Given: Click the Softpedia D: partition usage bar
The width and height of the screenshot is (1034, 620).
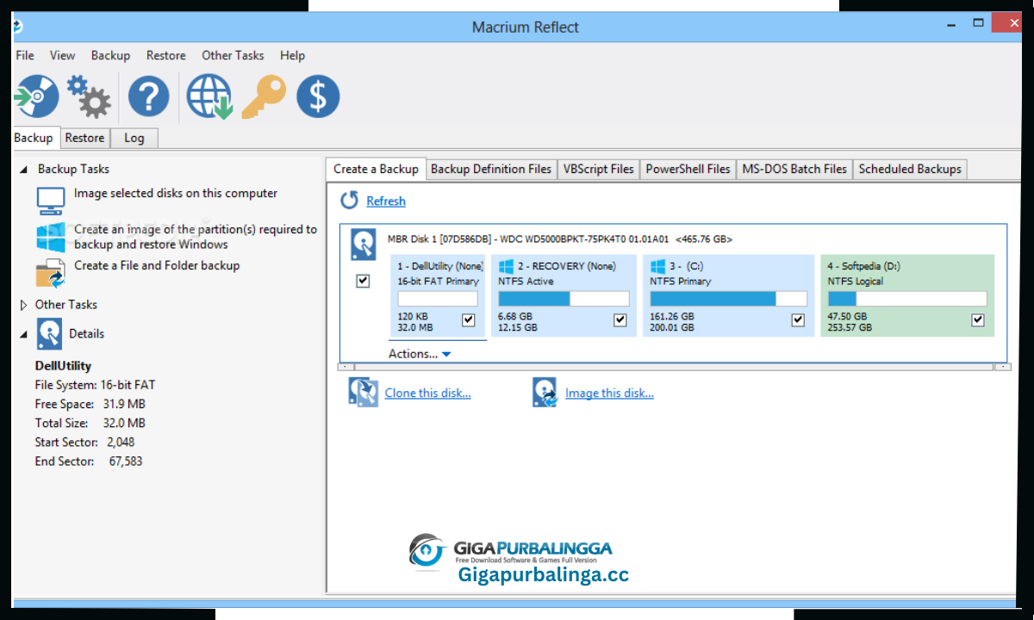Looking at the screenshot, I should (x=907, y=299).
